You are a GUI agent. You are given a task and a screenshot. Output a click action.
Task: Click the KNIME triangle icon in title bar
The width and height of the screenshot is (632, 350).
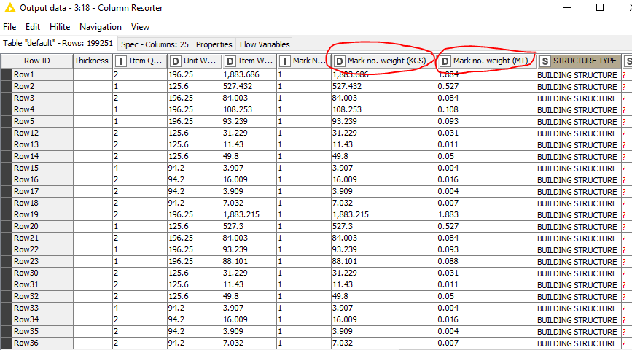click(x=9, y=8)
